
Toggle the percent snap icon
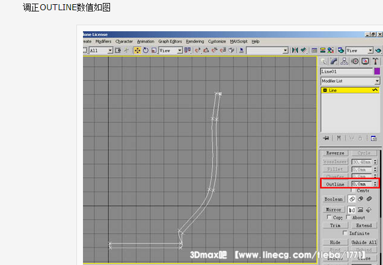pos(215,50)
